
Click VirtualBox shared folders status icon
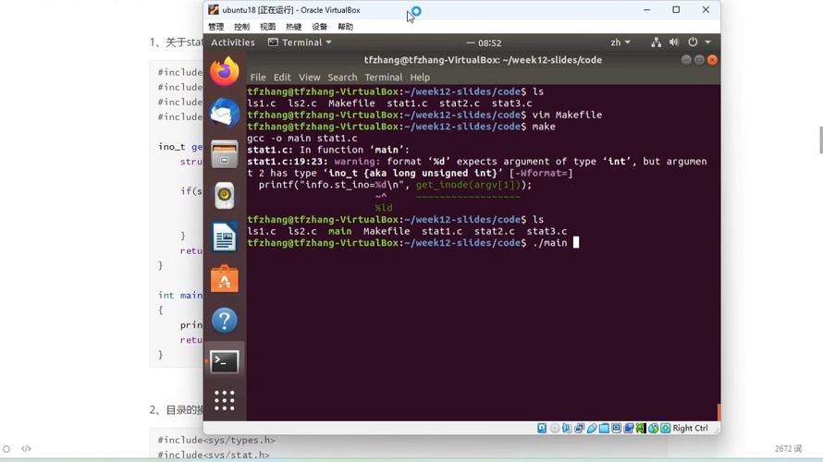pos(604,429)
